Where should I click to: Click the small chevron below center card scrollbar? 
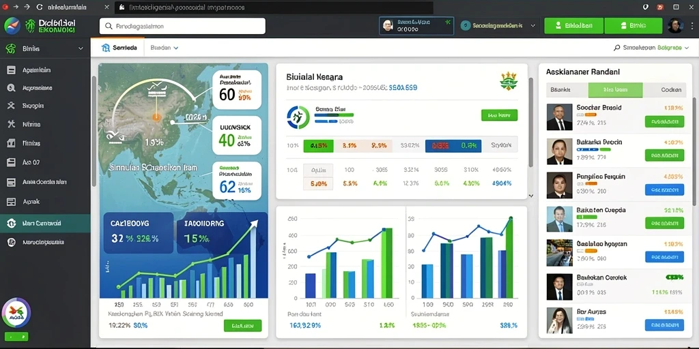[530, 196]
